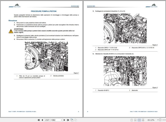Image resolution: width=166 pixels, height=122 pixels.
Task: Click the Figura 1 caption
Action: click(x=76, y=73)
